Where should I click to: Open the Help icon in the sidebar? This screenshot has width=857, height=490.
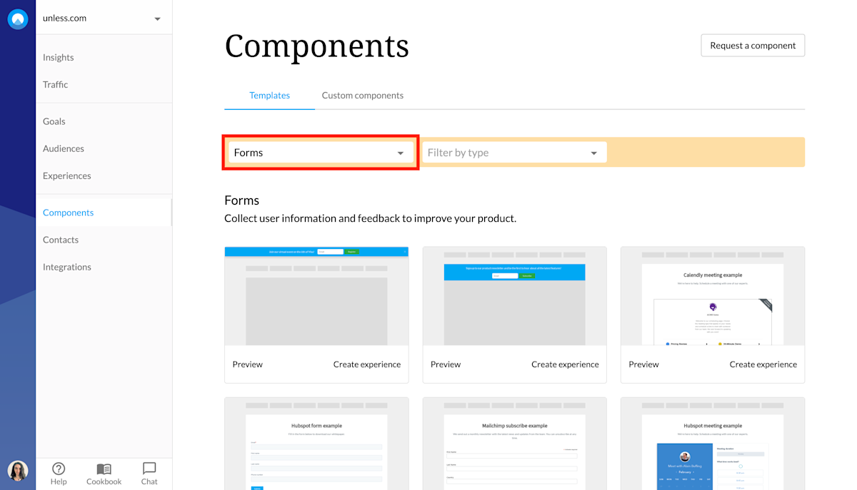click(59, 473)
